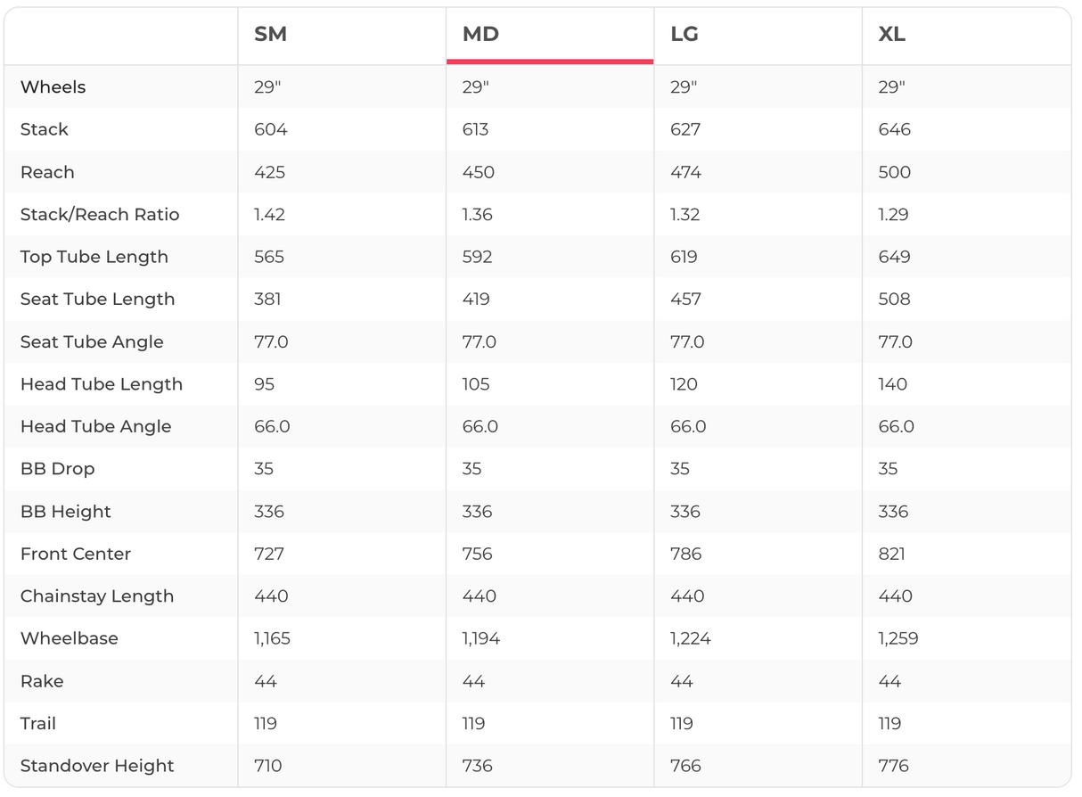Switch to the XL size column

point(892,35)
